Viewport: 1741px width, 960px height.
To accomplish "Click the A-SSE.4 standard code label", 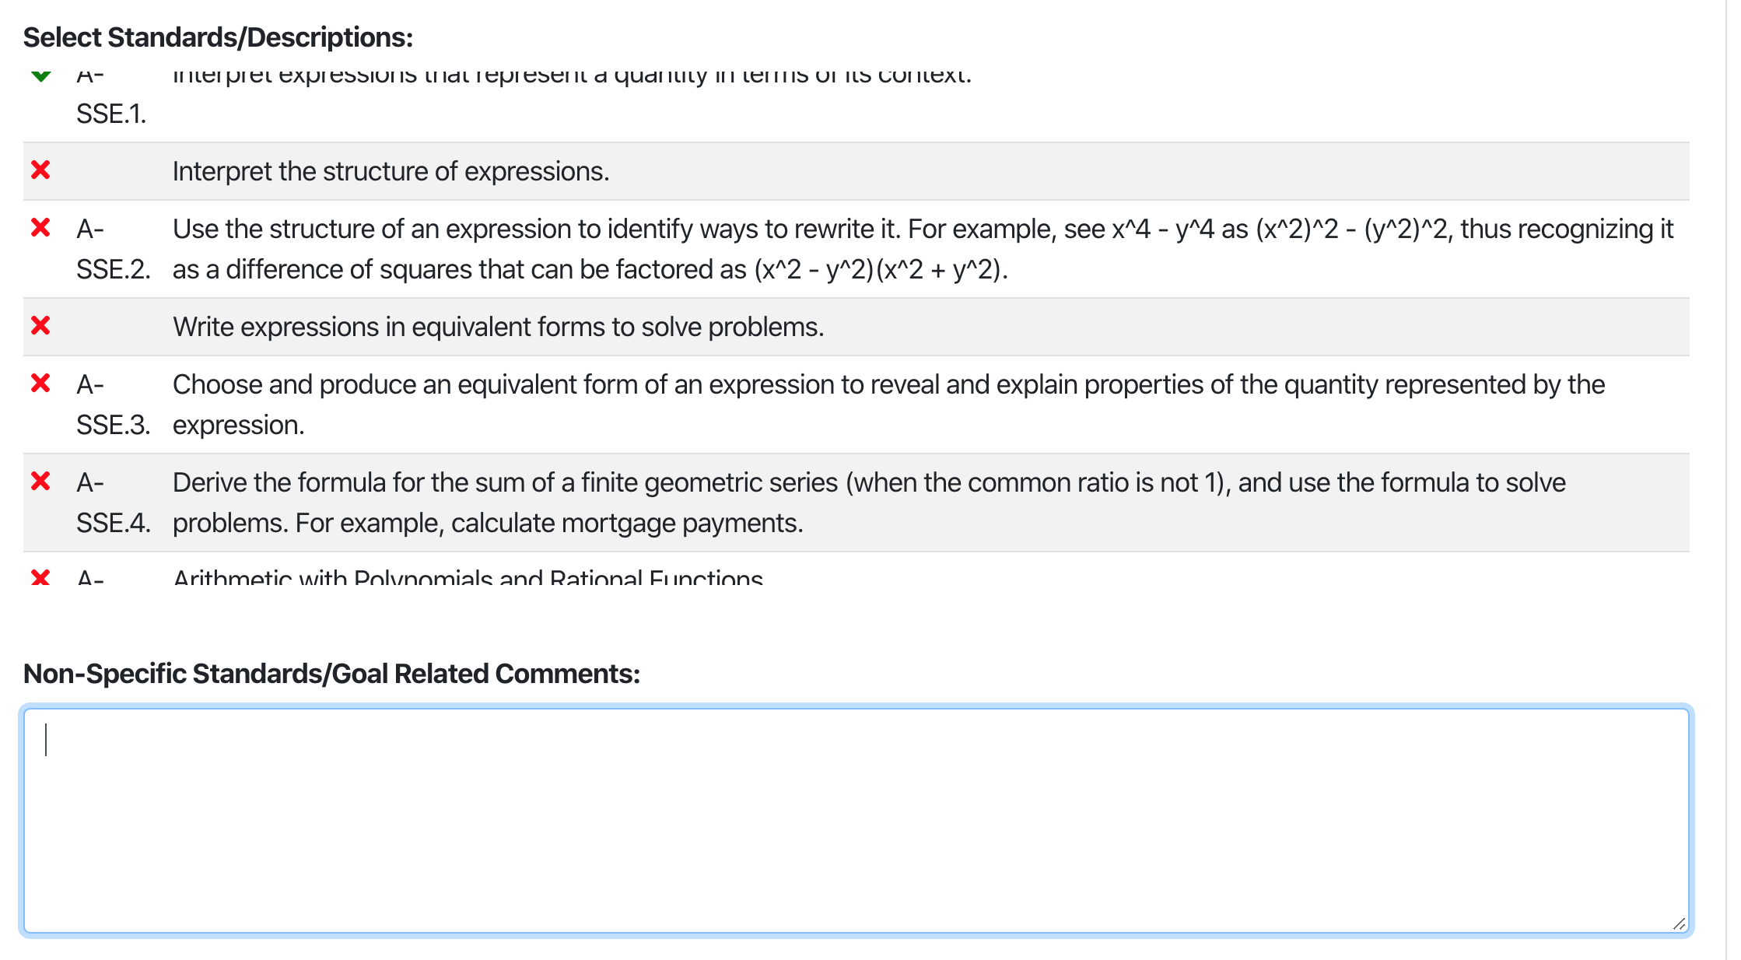I will [113, 503].
